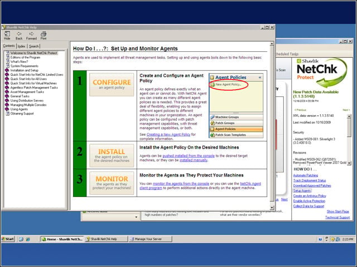Viewport: 357px width, 267px height.
Task: Click Show Desktop quick launch icon
Action: point(21,239)
